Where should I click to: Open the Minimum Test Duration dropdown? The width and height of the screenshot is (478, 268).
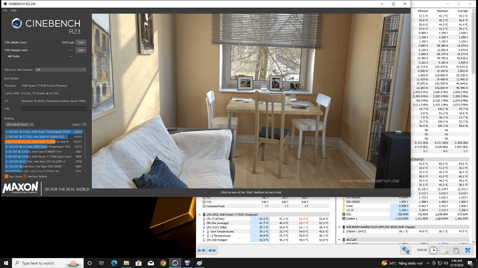(x=60, y=70)
